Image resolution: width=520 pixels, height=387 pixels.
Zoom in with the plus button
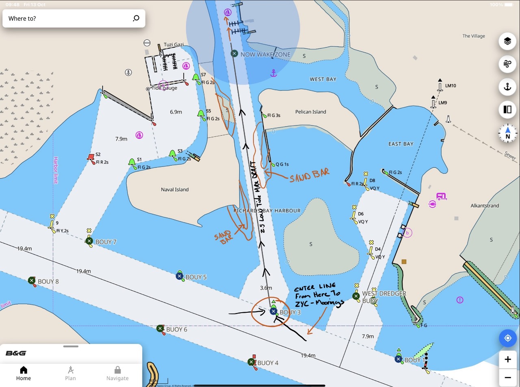tap(507, 359)
